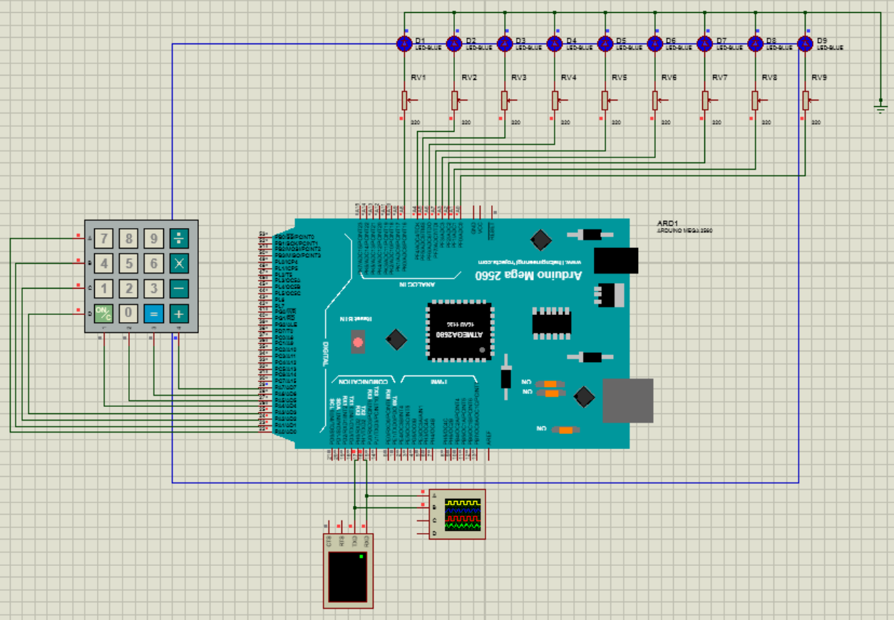Viewport: 894px width, 620px height.
Task: Click the 1 key on the keypad
Action: click(x=104, y=289)
